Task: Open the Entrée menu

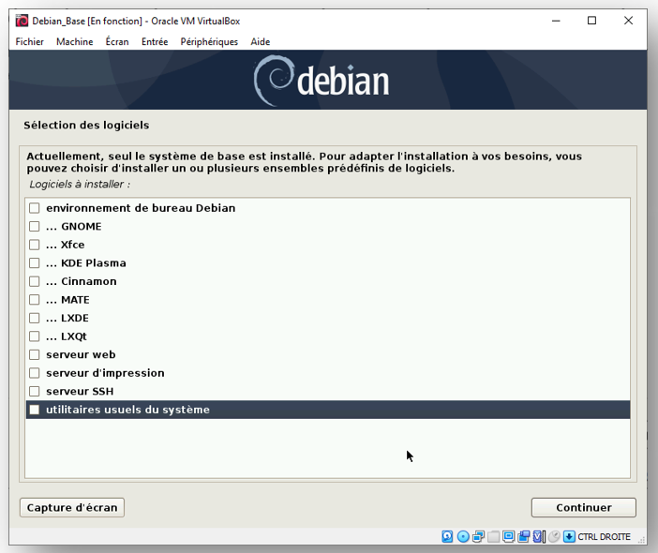Action: [x=155, y=41]
